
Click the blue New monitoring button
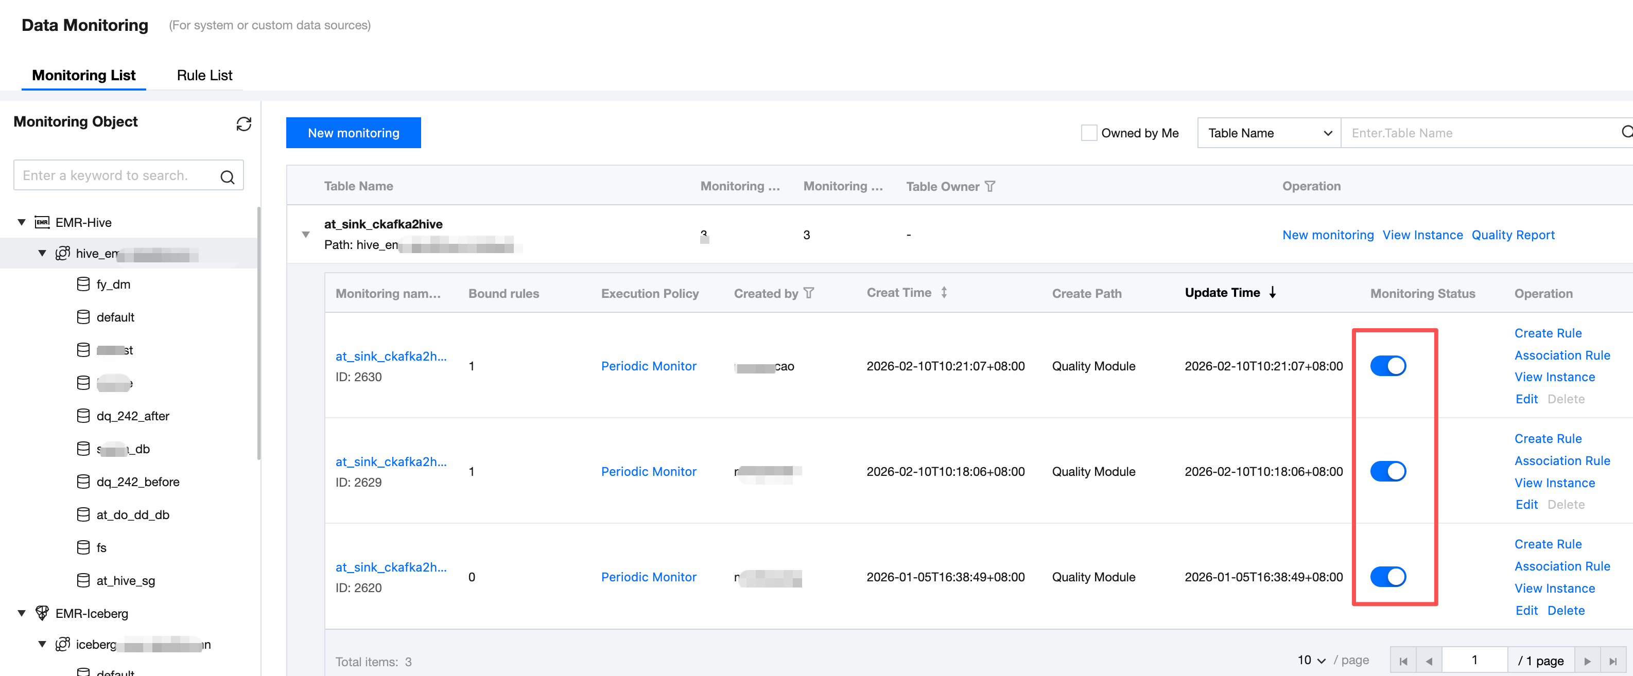[x=353, y=133]
